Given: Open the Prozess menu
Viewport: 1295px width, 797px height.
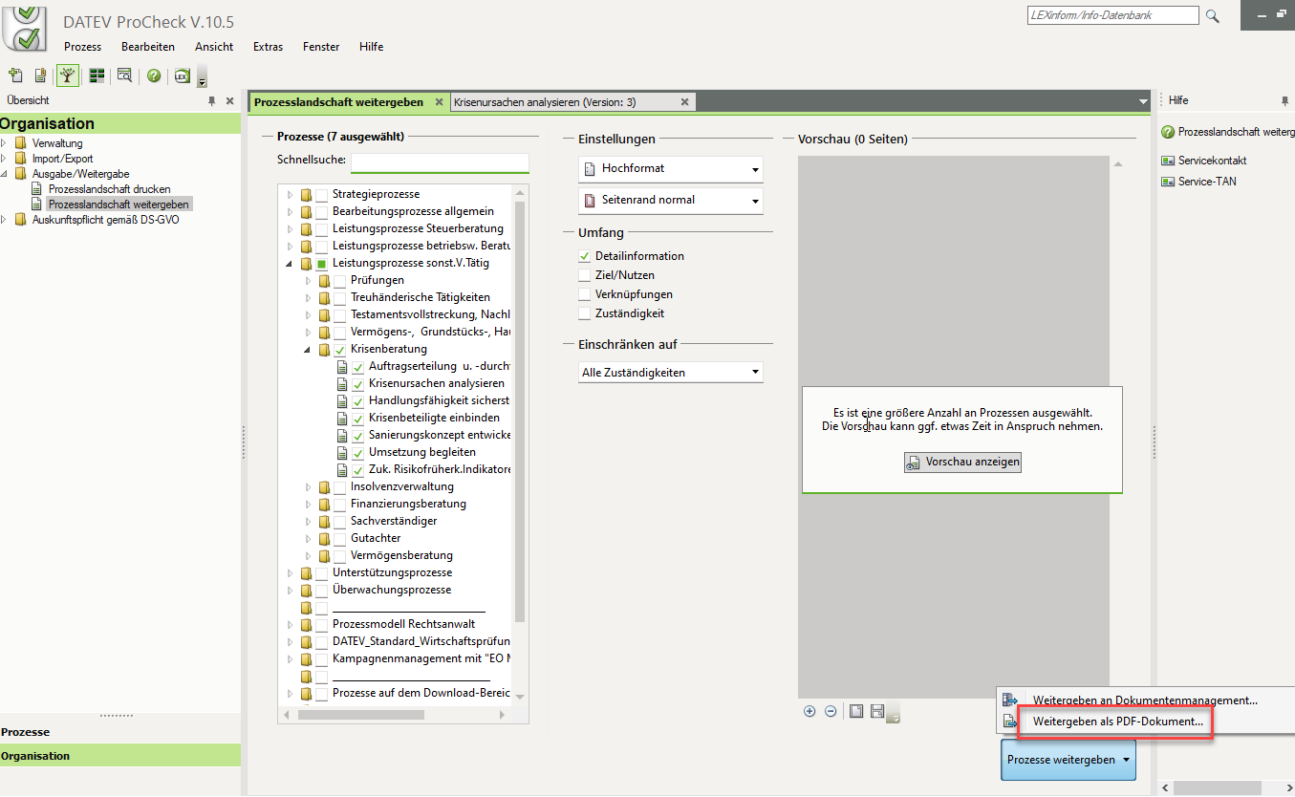Looking at the screenshot, I should point(82,47).
